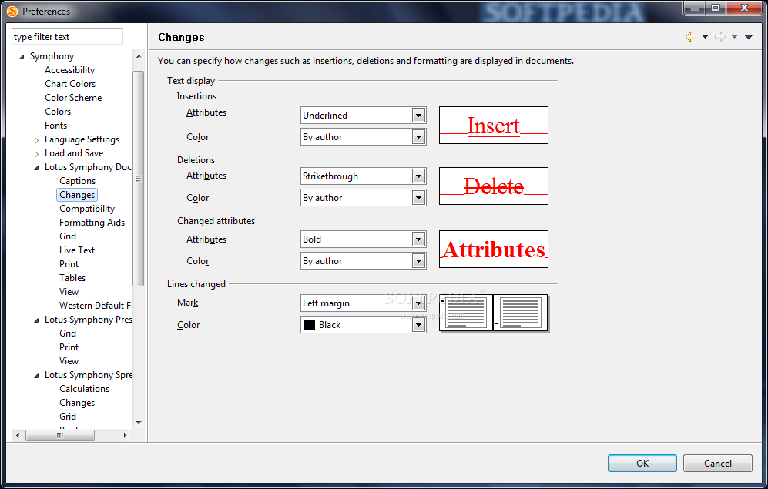Open Color Scheme preference page
The height and width of the screenshot is (489, 768).
click(73, 97)
